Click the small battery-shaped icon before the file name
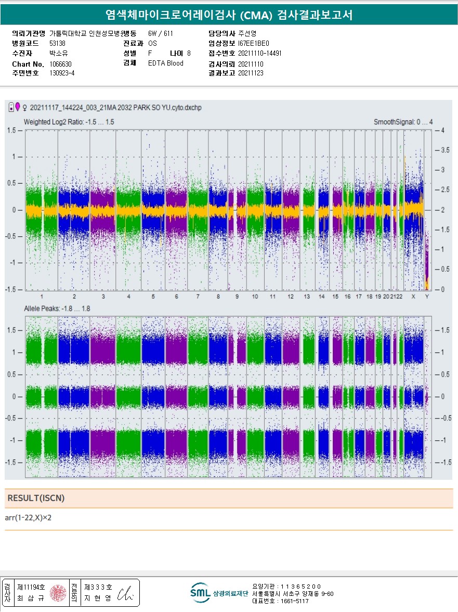The width and height of the screenshot is (458, 612). (x=11, y=107)
